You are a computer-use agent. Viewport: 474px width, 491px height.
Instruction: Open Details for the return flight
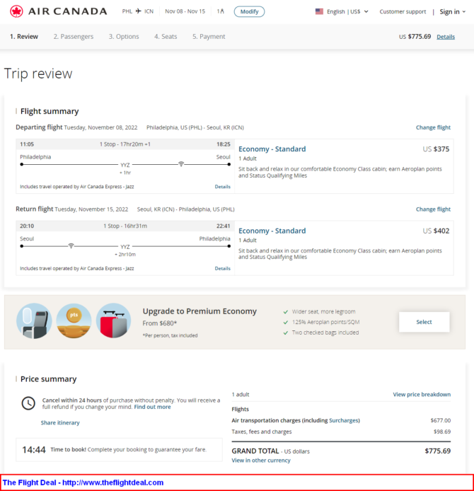point(223,268)
